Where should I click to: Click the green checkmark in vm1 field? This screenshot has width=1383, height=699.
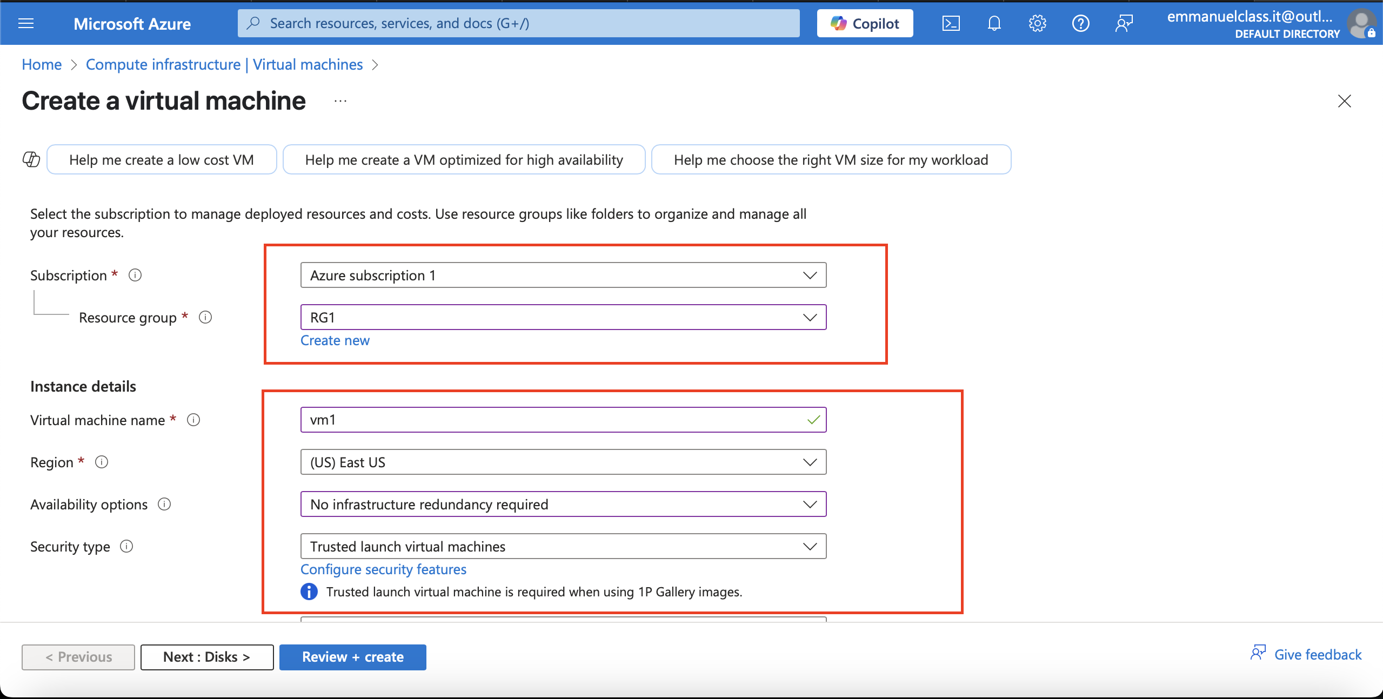813,420
